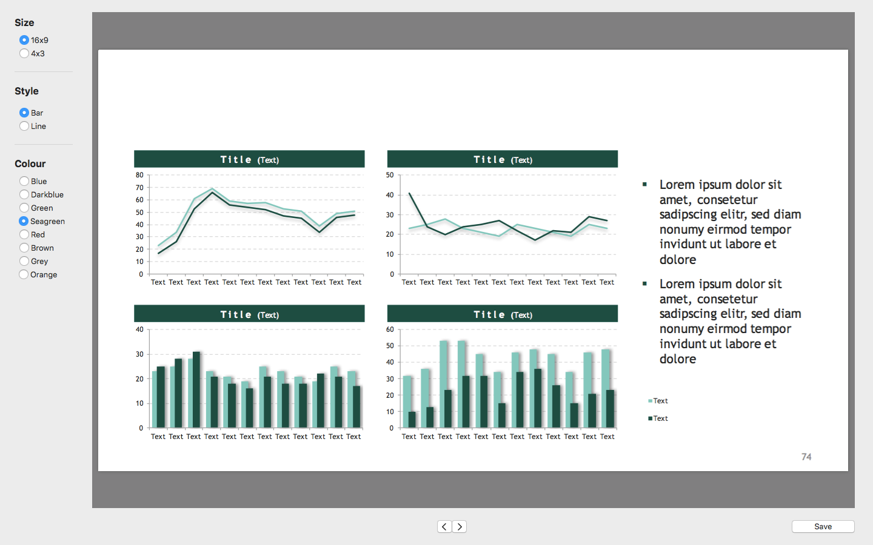Click the light teal Text legend swatch
This screenshot has width=873, height=545.
point(650,401)
